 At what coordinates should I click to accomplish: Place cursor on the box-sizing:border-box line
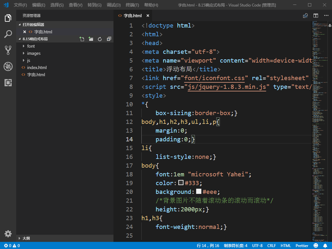point(196,113)
